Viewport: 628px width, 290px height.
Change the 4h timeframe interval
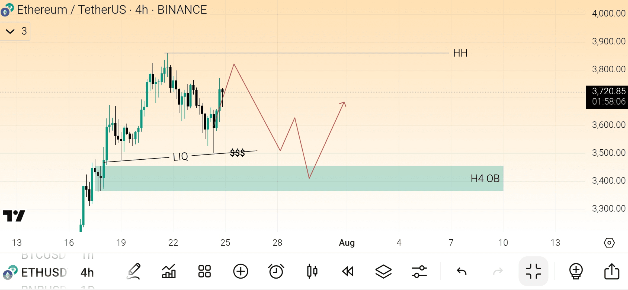(x=87, y=272)
